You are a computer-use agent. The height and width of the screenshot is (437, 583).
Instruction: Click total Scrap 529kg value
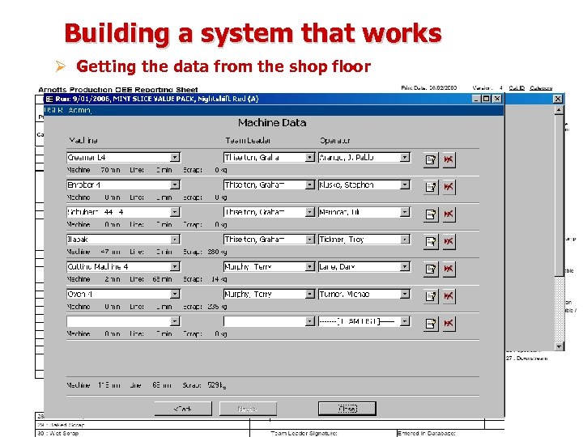(x=216, y=385)
